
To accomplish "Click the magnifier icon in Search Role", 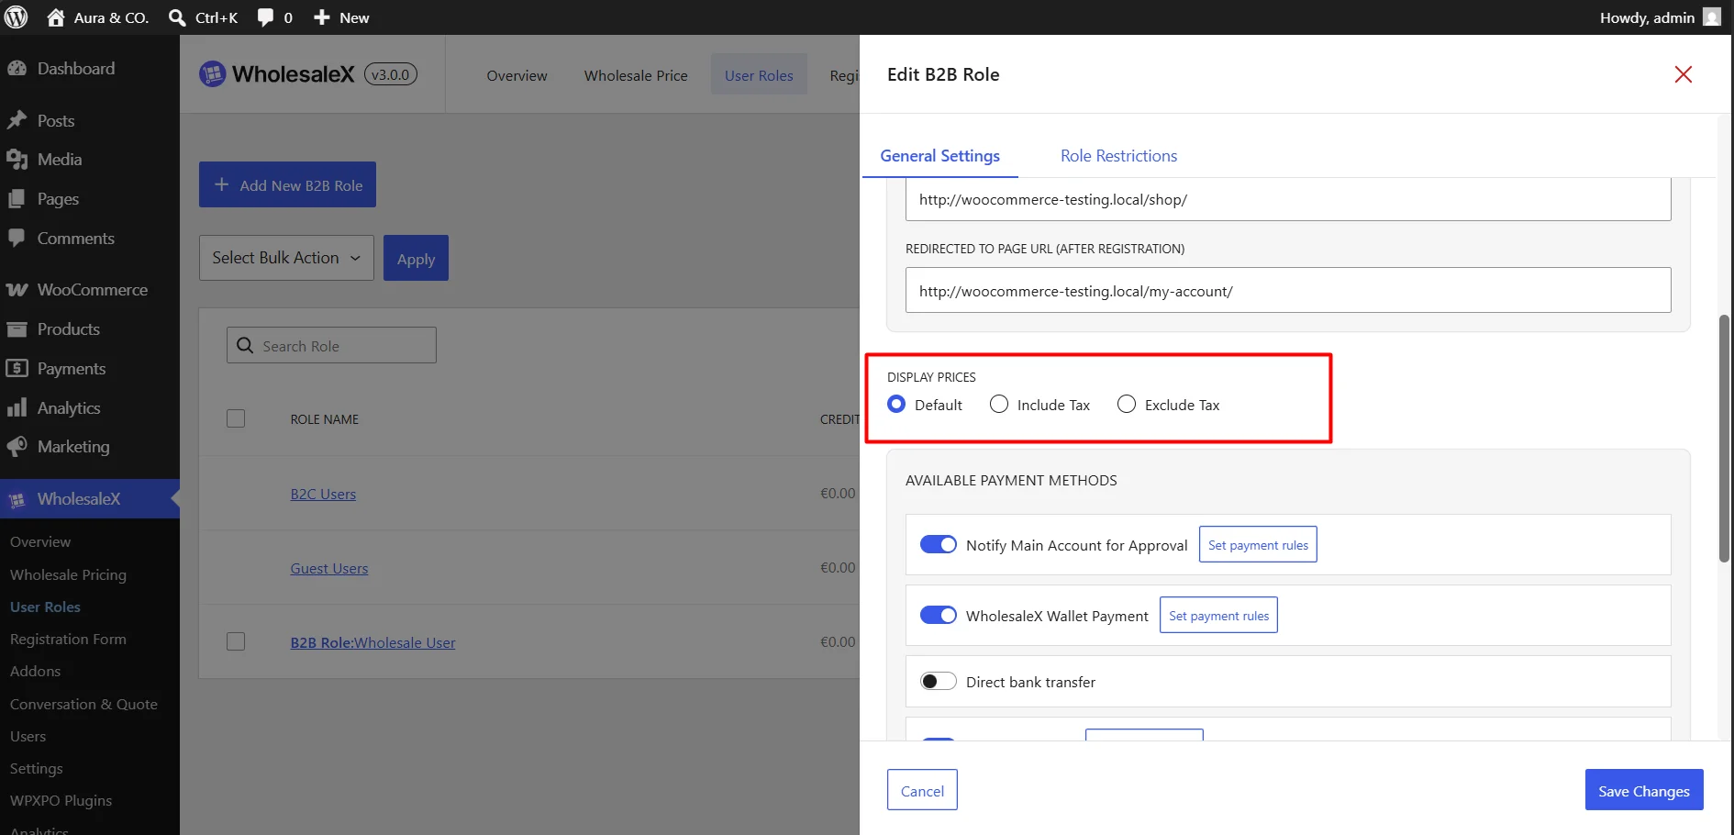I will click(245, 345).
